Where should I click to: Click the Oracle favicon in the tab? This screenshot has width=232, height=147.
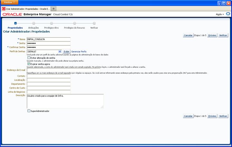tap(4, 9)
